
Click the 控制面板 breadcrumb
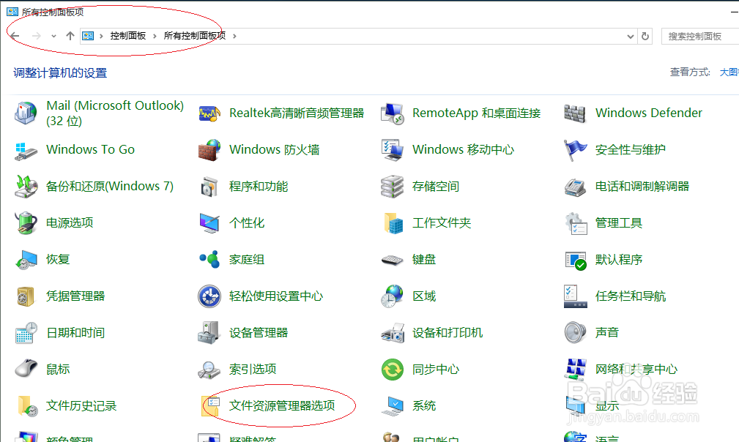pos(127,36)
